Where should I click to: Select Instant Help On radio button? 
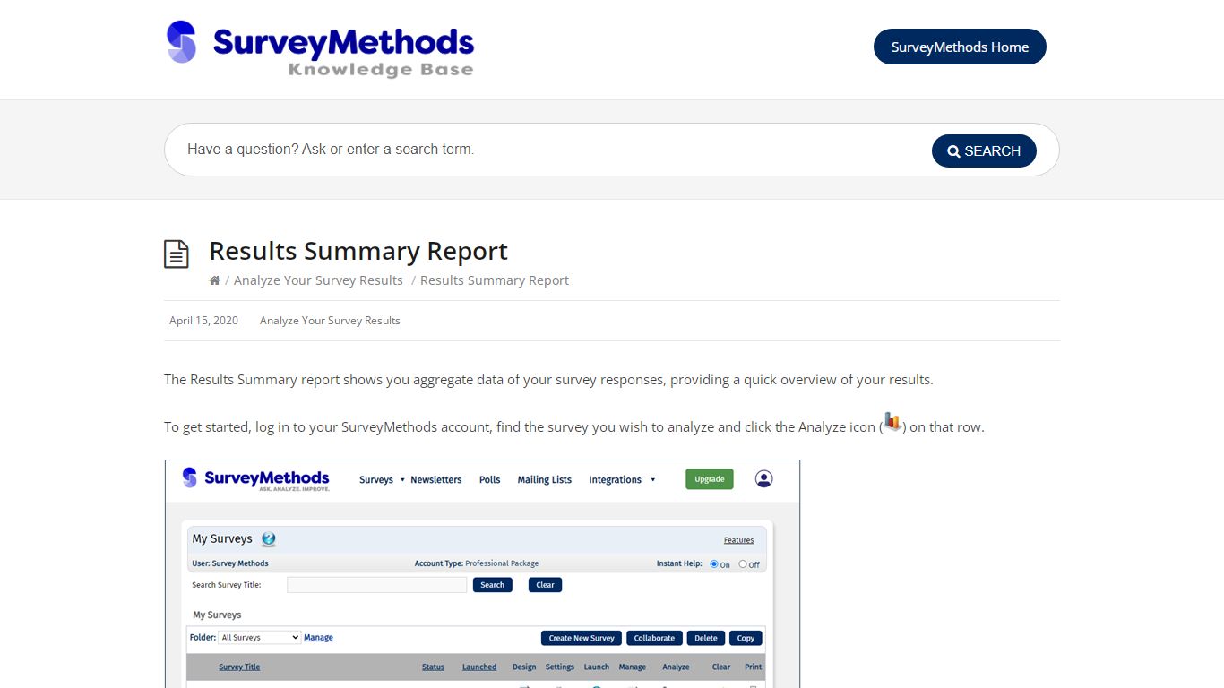pyautogui.click(x=714, y=564)
